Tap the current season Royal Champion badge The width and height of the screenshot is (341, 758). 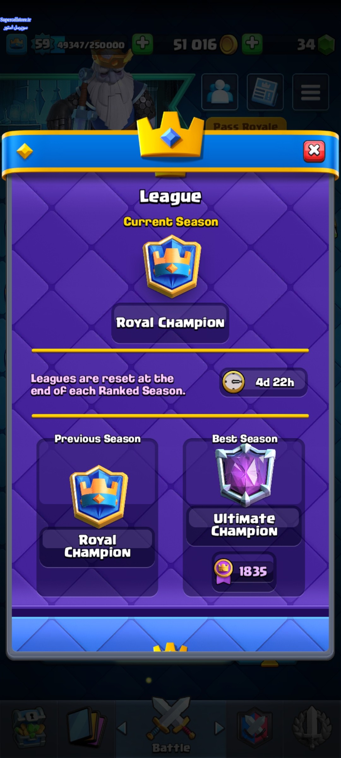[x=172, y=266]
